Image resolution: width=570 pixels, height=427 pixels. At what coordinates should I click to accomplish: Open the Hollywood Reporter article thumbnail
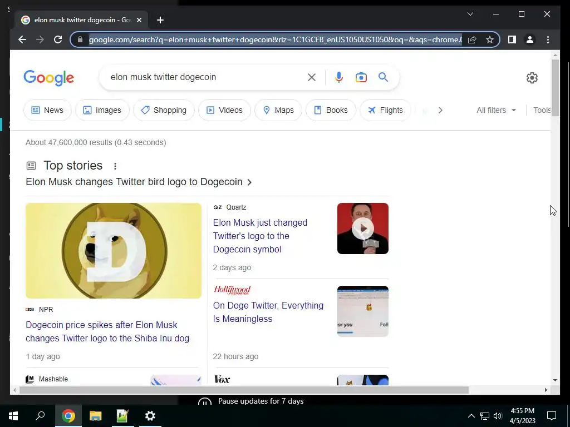tap(363, 311)
